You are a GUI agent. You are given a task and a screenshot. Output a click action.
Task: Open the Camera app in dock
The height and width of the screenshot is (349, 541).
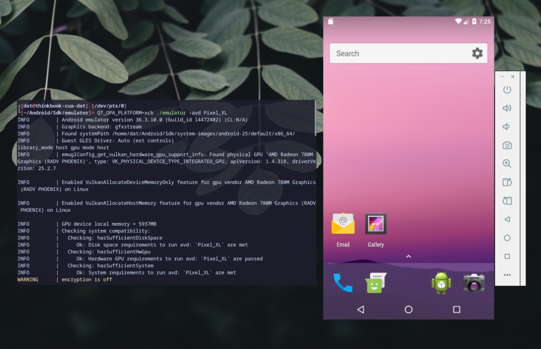(x=474, y=283)
